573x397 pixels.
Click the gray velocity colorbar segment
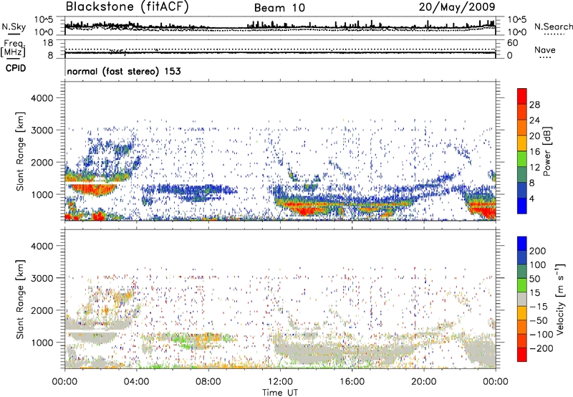[x=522, y=299]
